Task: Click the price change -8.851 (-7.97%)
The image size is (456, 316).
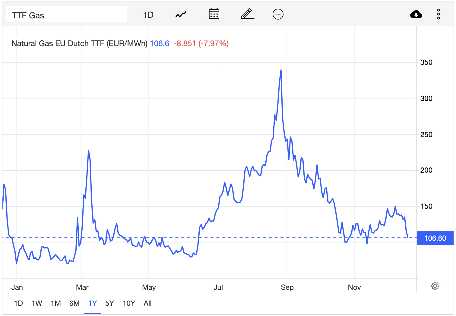Action: click(201, 43)
